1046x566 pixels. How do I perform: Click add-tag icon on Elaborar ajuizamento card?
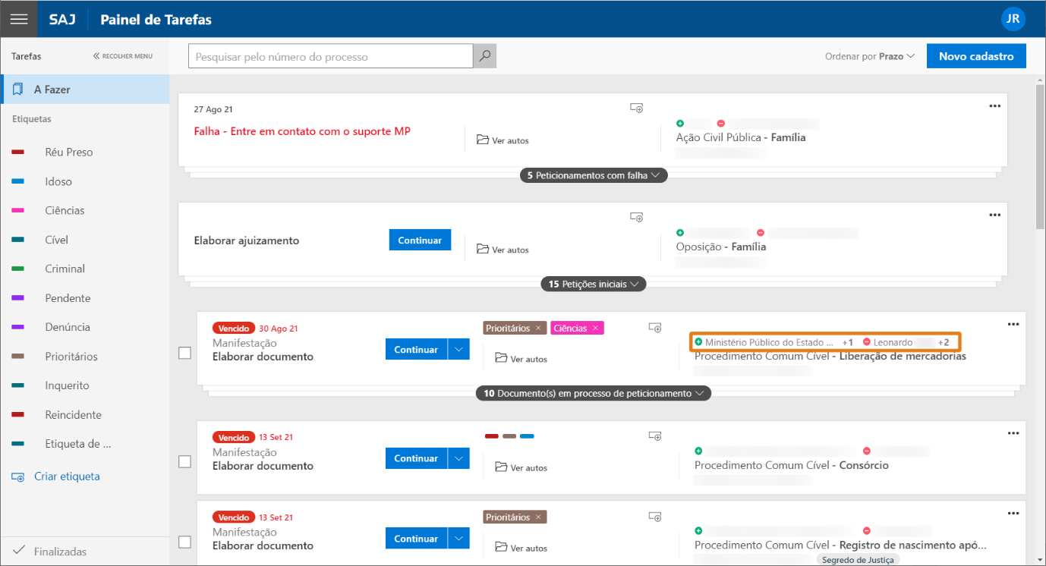(x=637, y=218)
